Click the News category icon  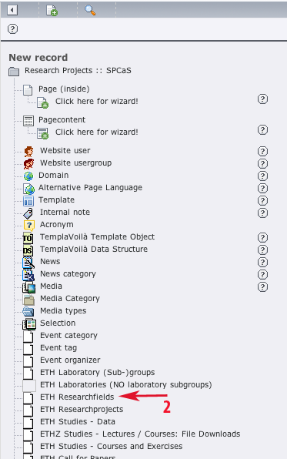28,275
